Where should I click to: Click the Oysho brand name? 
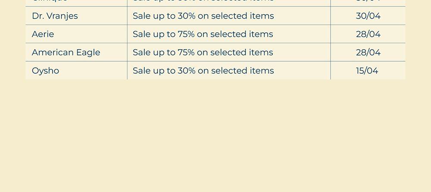tap(45, 70)
